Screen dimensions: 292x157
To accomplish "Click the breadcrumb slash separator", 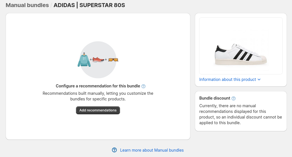I will (51, 5).
